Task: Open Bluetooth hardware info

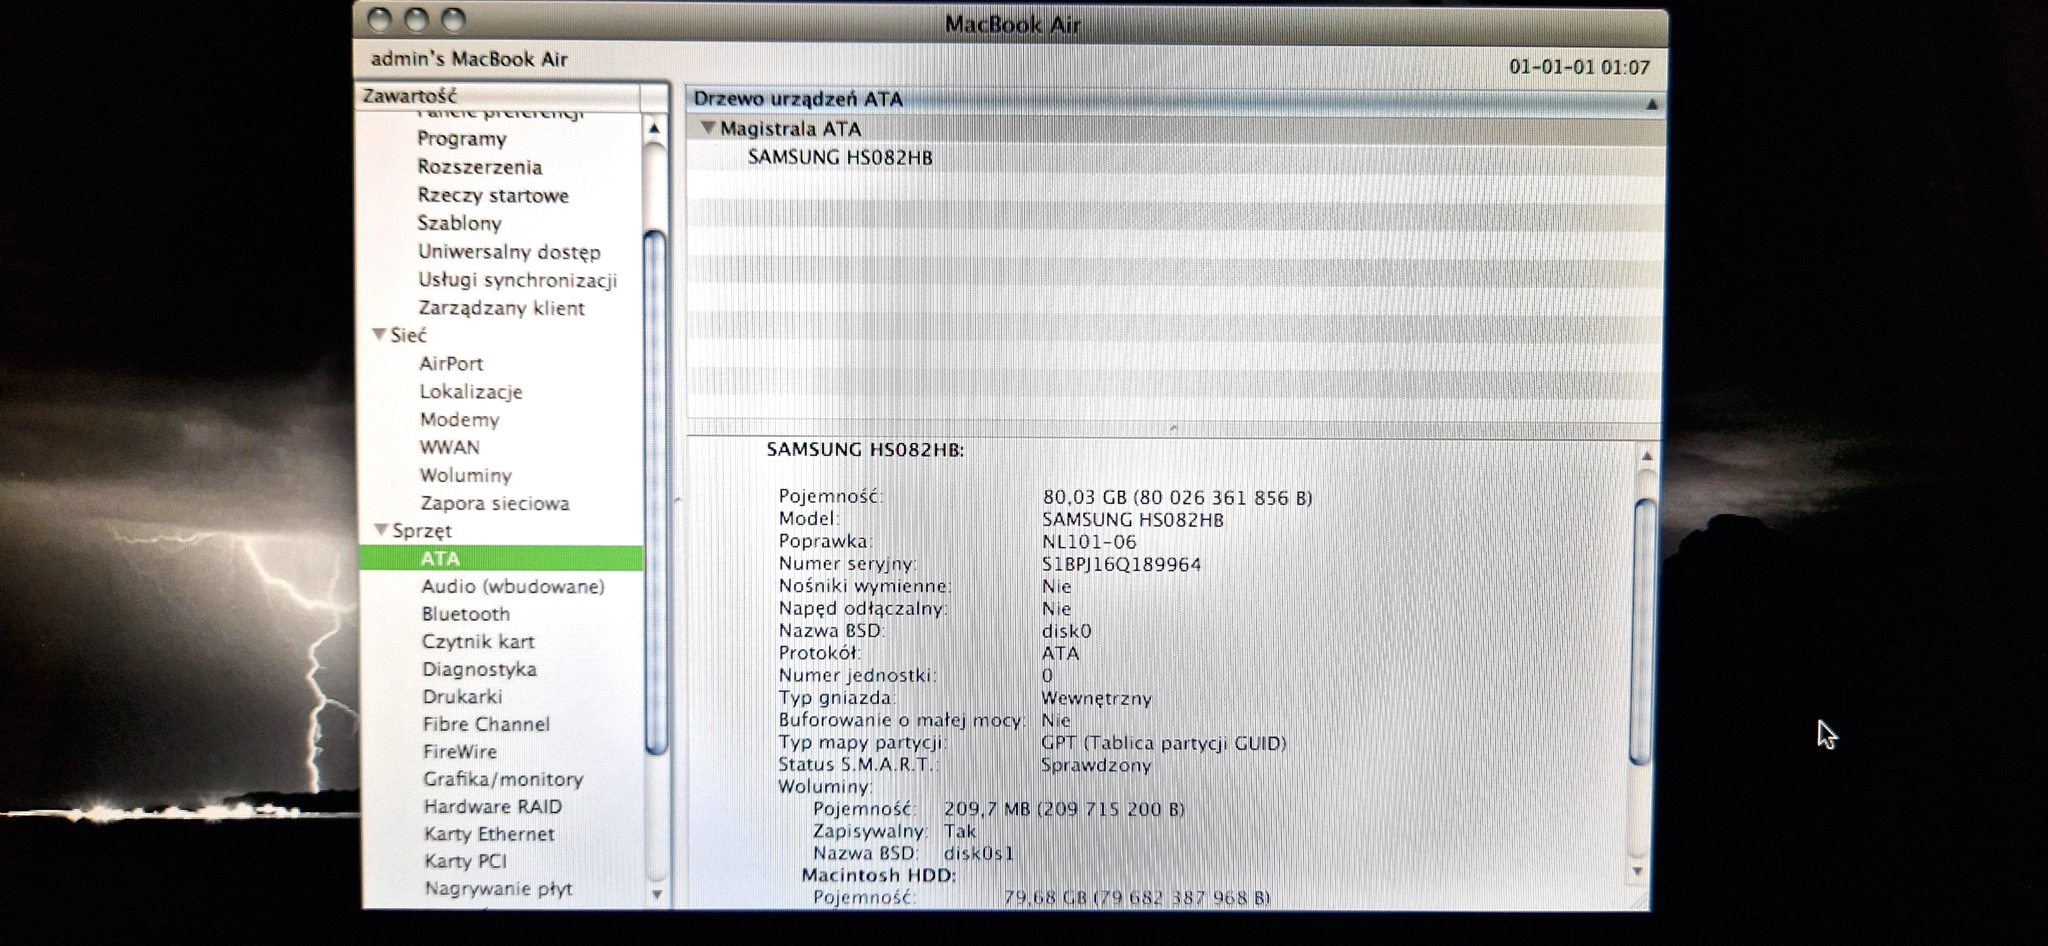Action: click(465, 614)
